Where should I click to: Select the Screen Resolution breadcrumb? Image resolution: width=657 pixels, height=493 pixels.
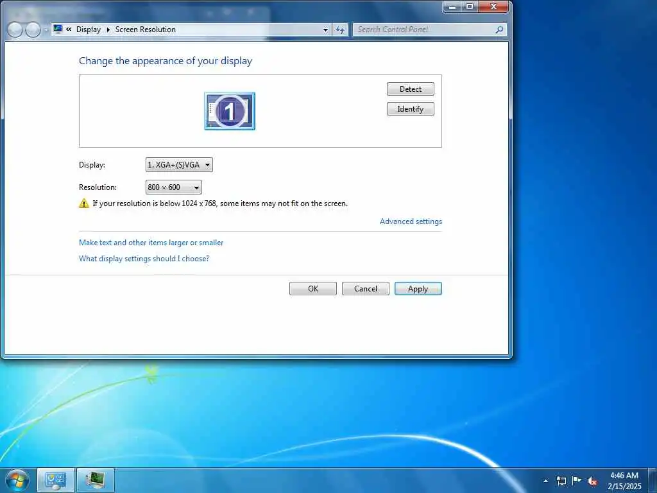146,30
